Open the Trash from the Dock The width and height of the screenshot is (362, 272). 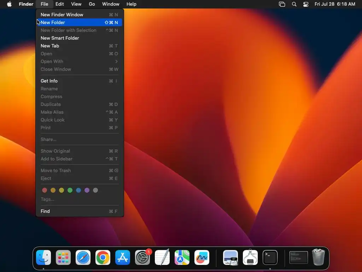(x=319, y=257)
